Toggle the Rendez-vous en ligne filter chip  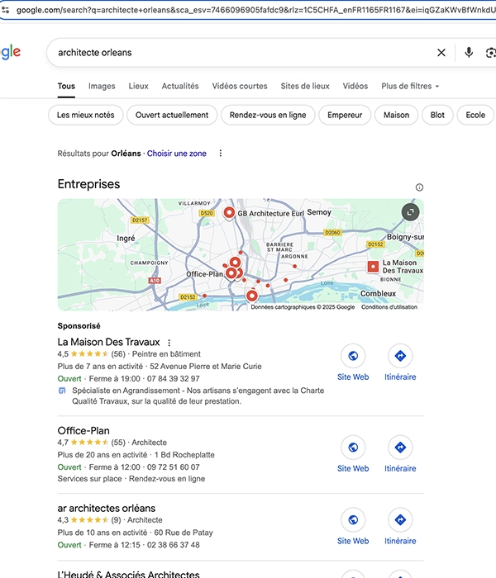coord(267,115)
